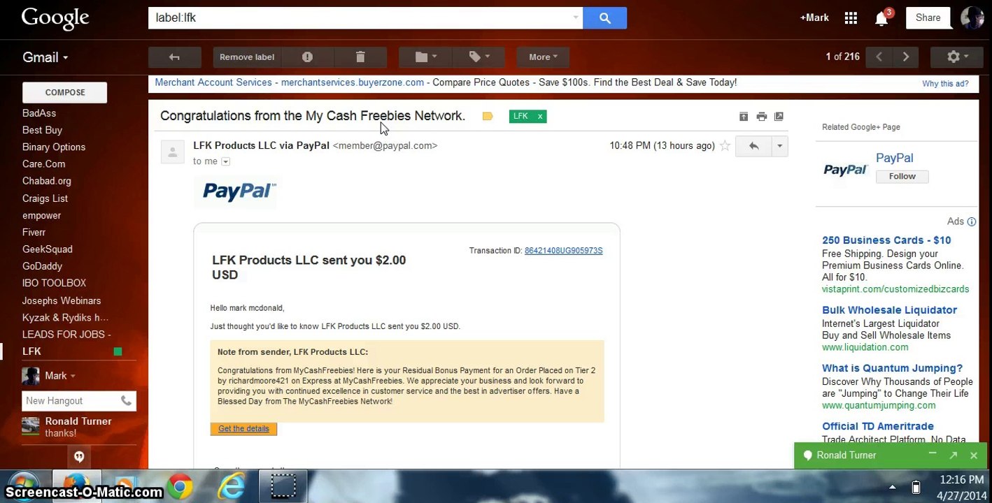The image size is (992, 503).
Task: Click the Back to label arrow button
Action: [174, 57]
